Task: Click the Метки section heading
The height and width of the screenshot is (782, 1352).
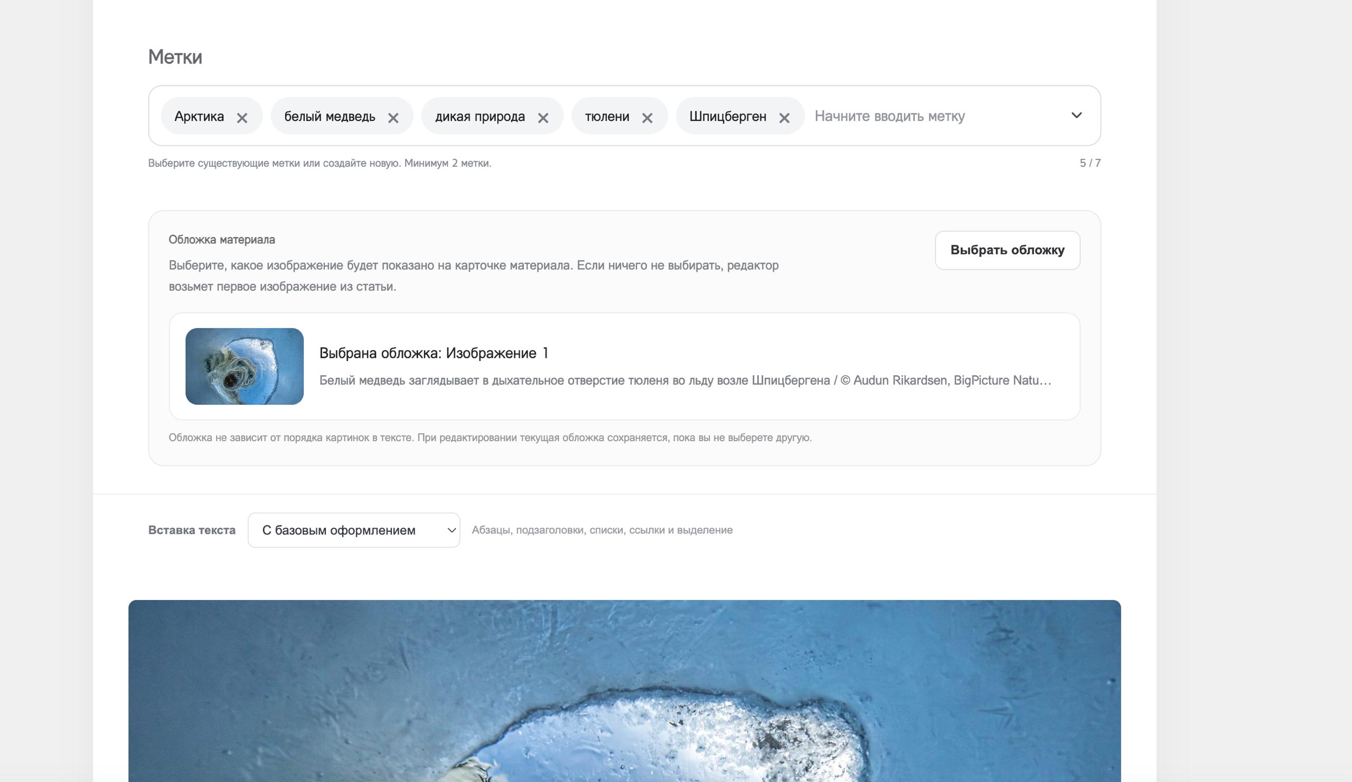Action: click(175, 57)
